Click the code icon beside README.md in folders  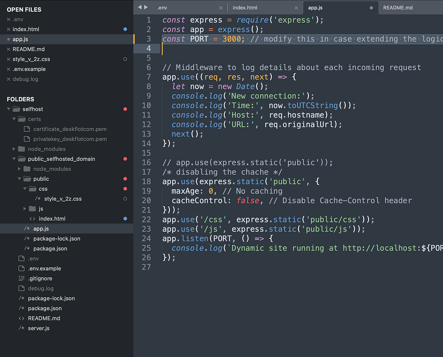[22, 318]
